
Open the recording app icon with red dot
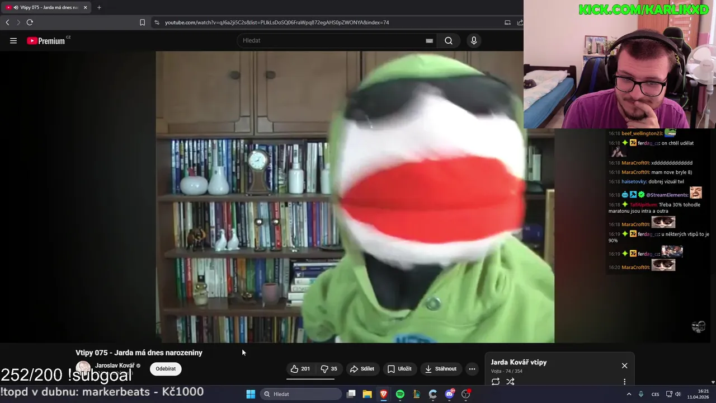pyautogui.click(x=466, y=394)
